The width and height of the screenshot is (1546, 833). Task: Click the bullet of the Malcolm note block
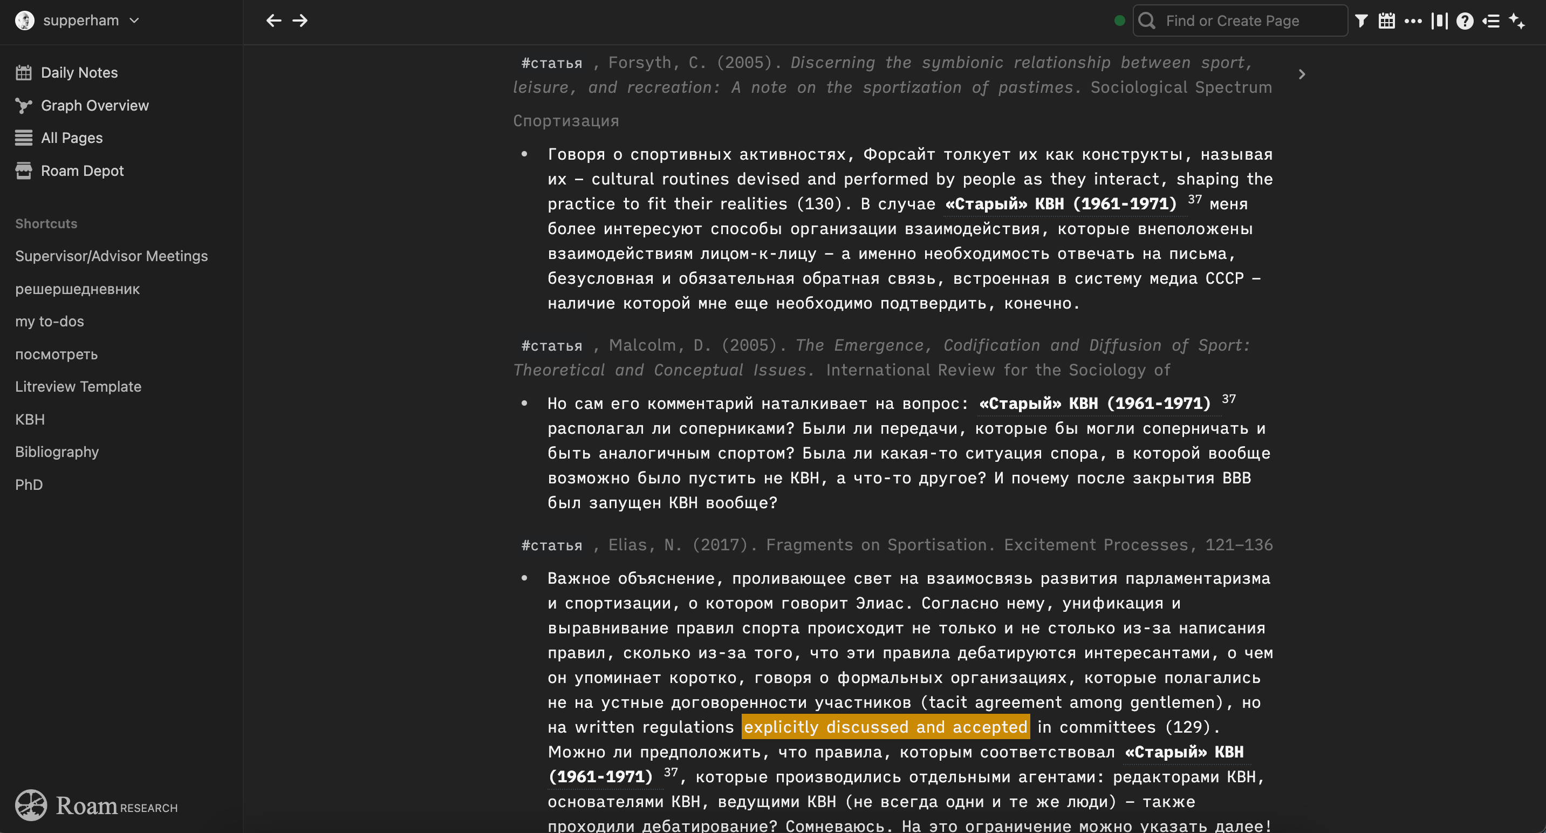[524, 404]
